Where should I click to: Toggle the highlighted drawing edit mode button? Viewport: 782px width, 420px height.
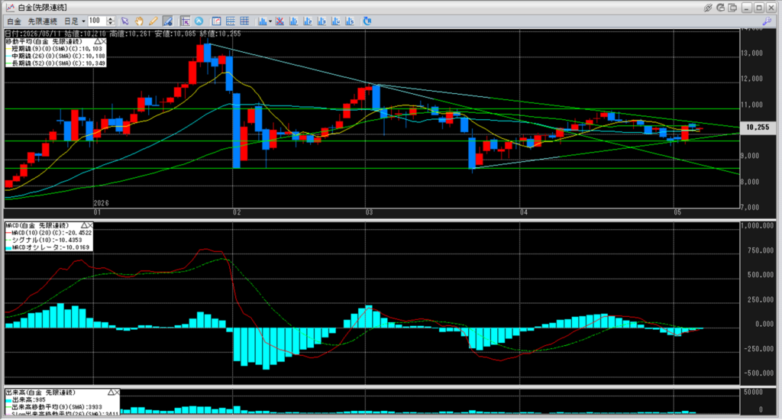pos(167,21)
